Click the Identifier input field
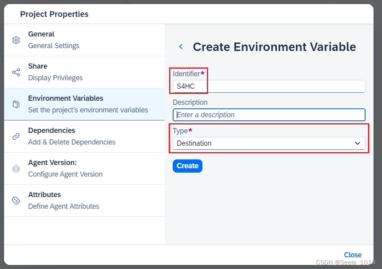 (x=269, y=86)
